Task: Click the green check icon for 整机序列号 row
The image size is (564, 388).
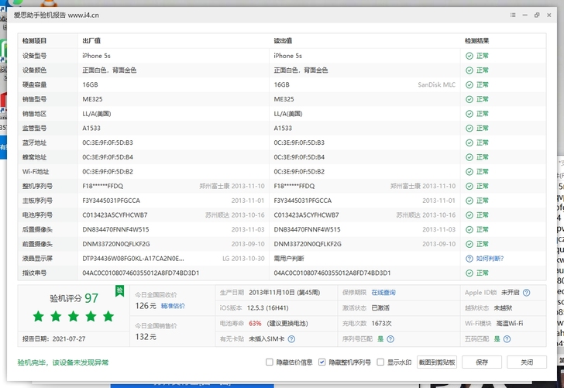Action: pyautogui.click(x=469, y=187)
